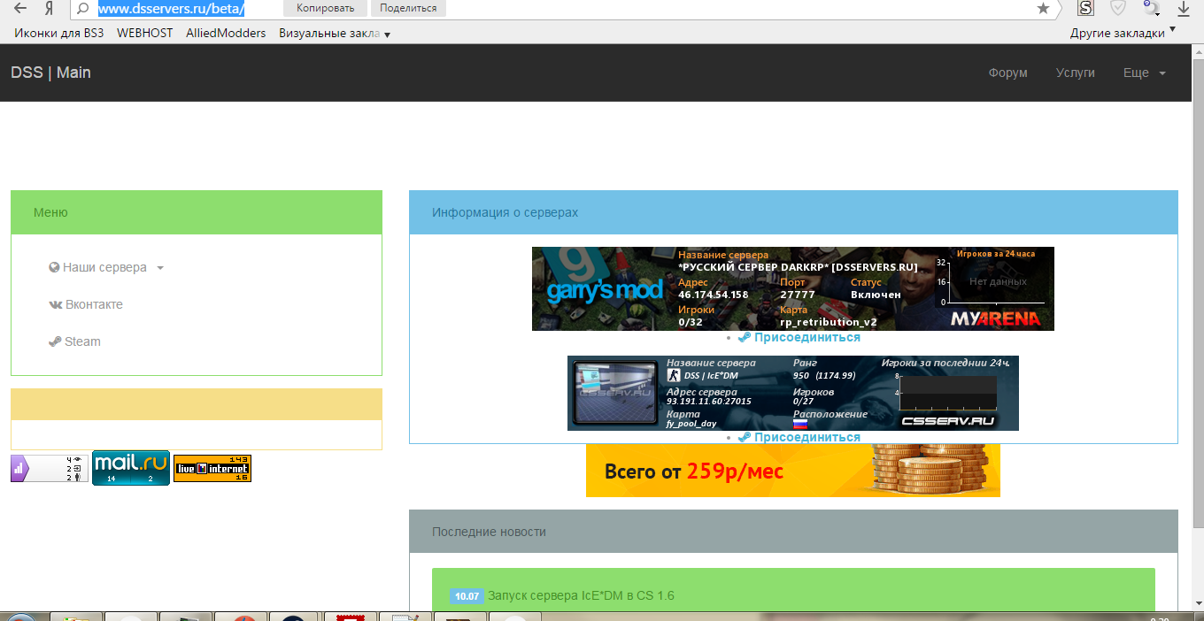Click the DSS | Main brand link
Image resolution: width=1204 pixels, height=621 pixels.
pyautogui.click(x=50, y=73)
